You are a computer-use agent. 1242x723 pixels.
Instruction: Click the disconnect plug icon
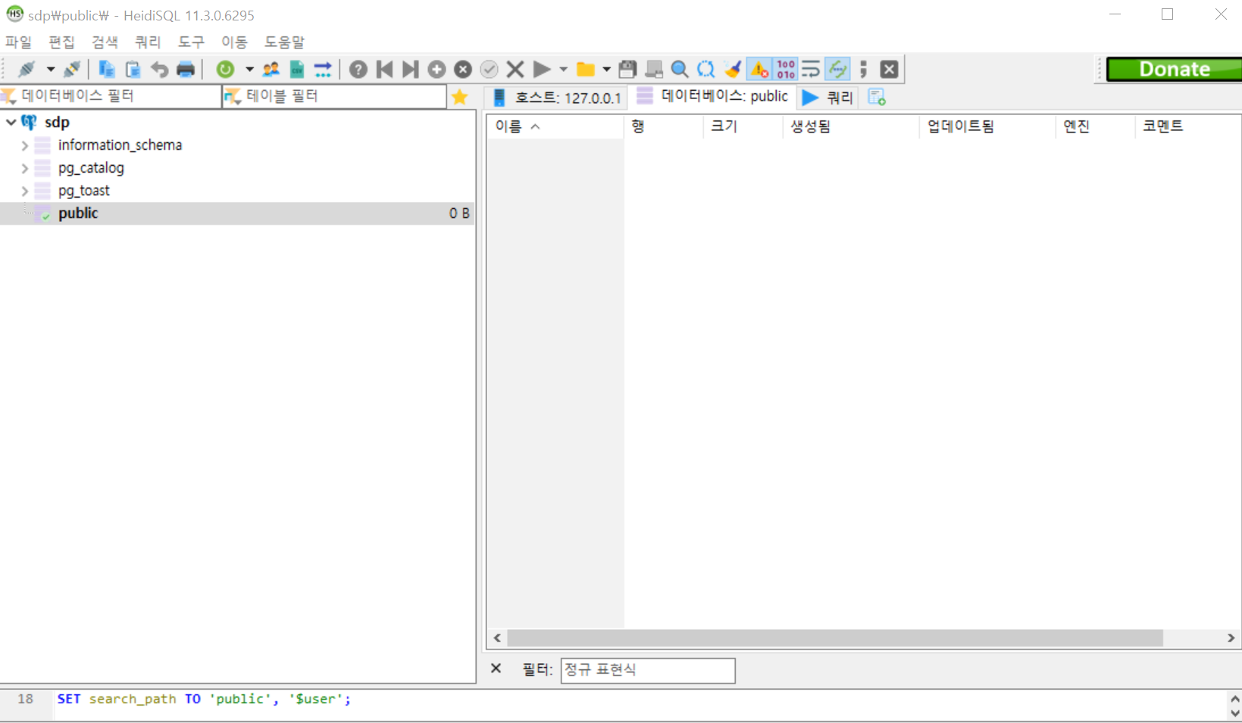(x=73, y=70)
